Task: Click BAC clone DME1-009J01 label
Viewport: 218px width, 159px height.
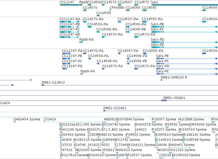Action: 174,98
